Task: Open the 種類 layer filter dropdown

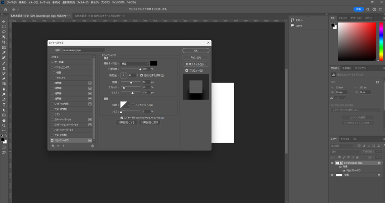Action: click(x=342, y=146)
